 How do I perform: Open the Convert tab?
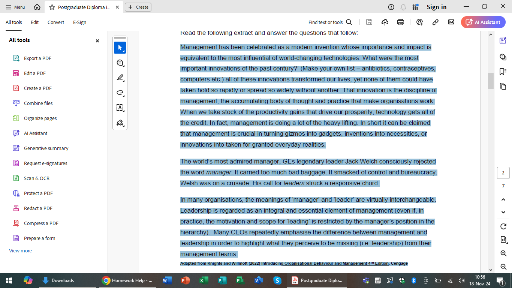point(56,22)
